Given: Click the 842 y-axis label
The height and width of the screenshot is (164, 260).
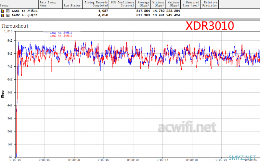Looking at the screenshot, I should pos(10,54).
